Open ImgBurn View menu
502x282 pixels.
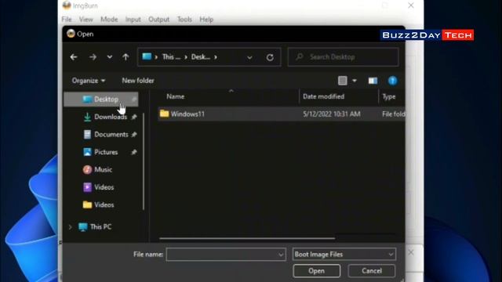(86, 20)
